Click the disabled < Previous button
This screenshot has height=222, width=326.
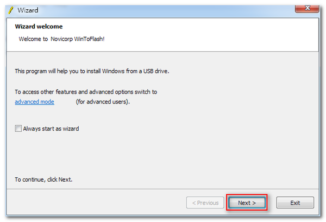(x=205, y=202)
